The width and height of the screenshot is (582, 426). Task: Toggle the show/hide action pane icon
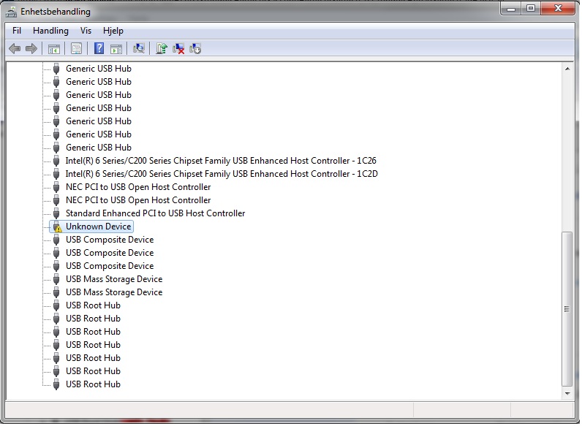[116, 49]
